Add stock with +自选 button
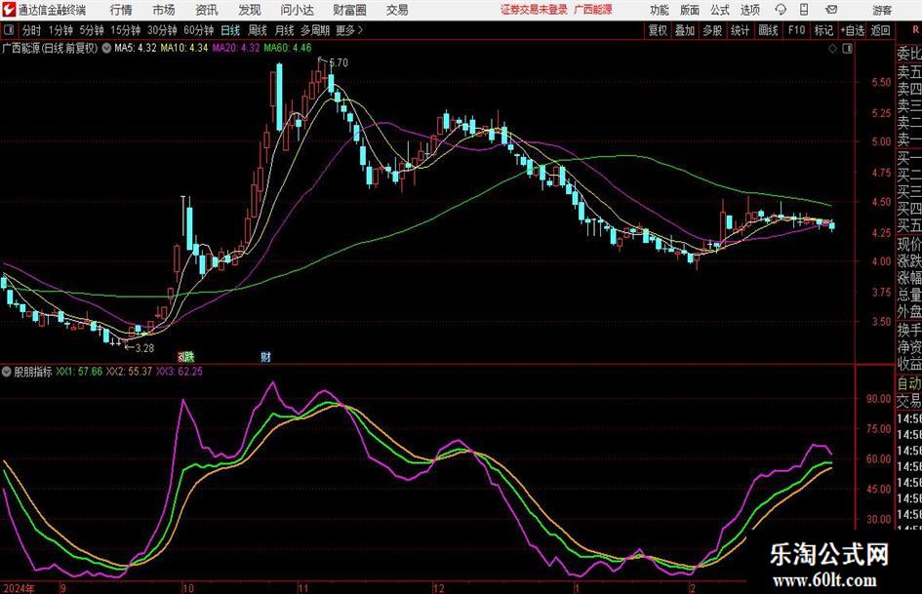This screenshot has width=922, height=594. point(853,30)
